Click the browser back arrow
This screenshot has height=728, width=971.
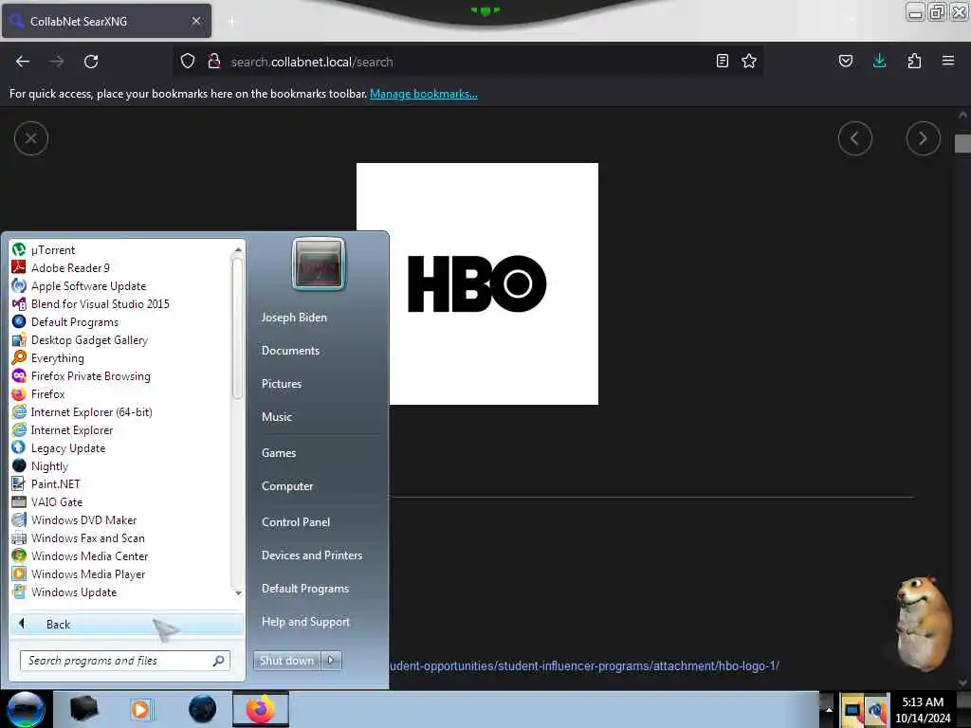pos(23,62)
